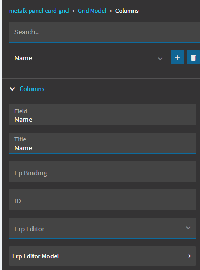Image resolution: width=200 pixels, height=270 pixels.
Task: Open the Erp Editor combo box
Action: coord(103,228)
